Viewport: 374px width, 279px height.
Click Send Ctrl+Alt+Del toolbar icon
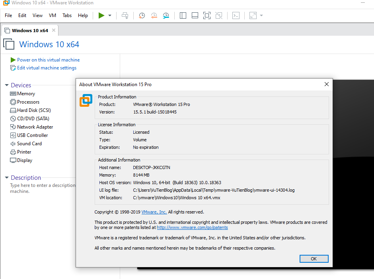tap(125, 16)
